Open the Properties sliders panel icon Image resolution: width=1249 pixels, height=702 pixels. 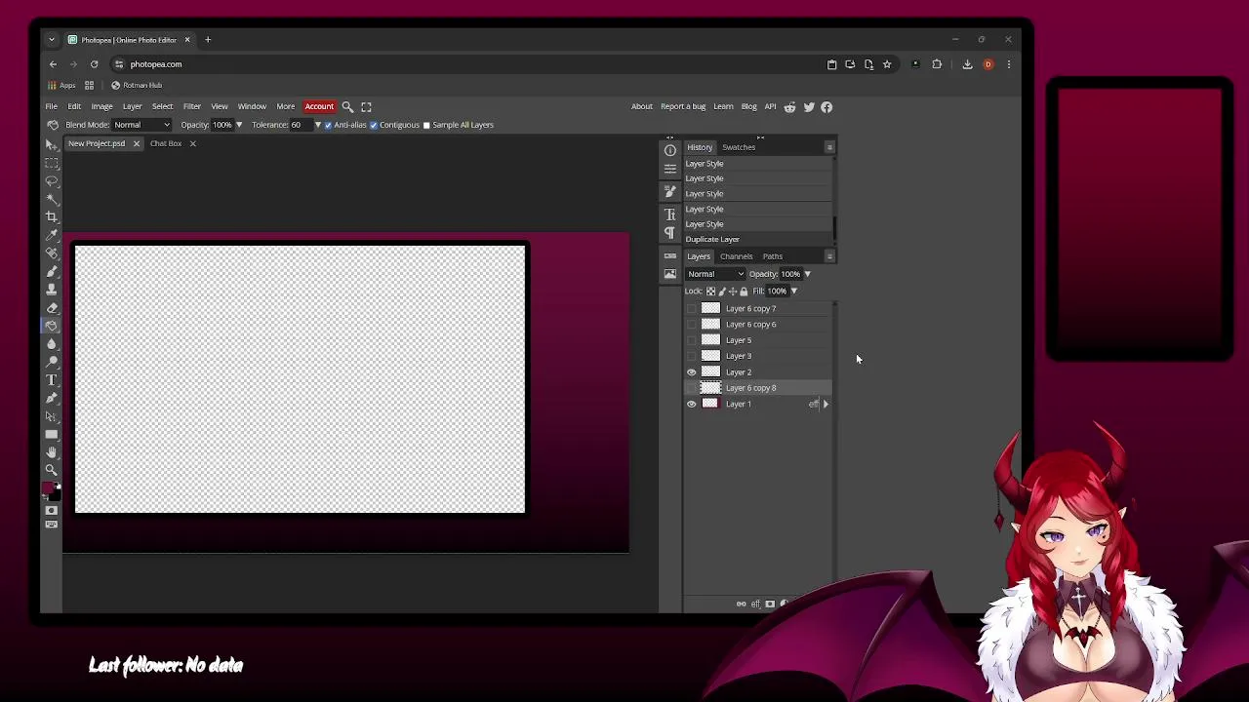669,170
